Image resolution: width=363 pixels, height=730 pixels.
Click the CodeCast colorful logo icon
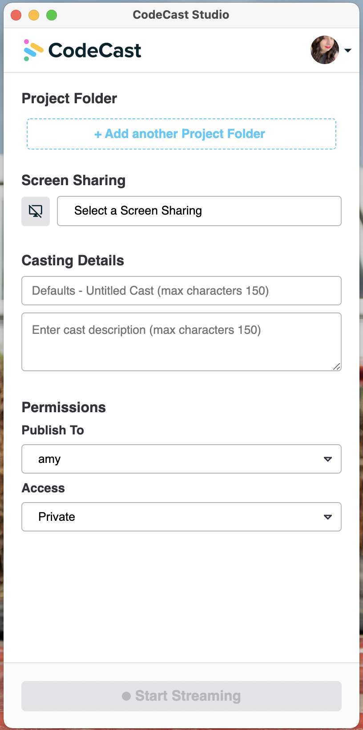click(x=33, y=50)
